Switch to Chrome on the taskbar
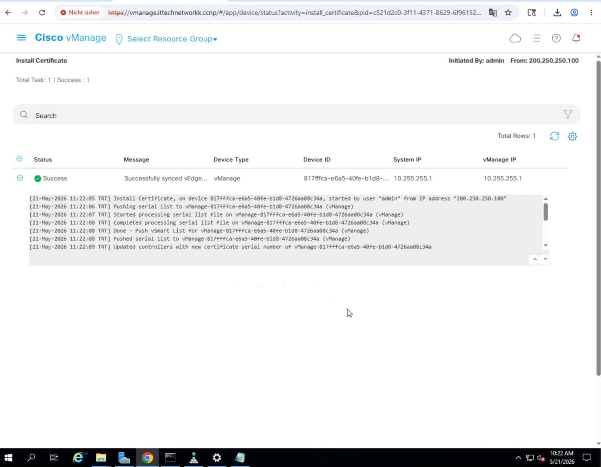The width and height of the screenshot is (601, 467). [x=147, y=457]
